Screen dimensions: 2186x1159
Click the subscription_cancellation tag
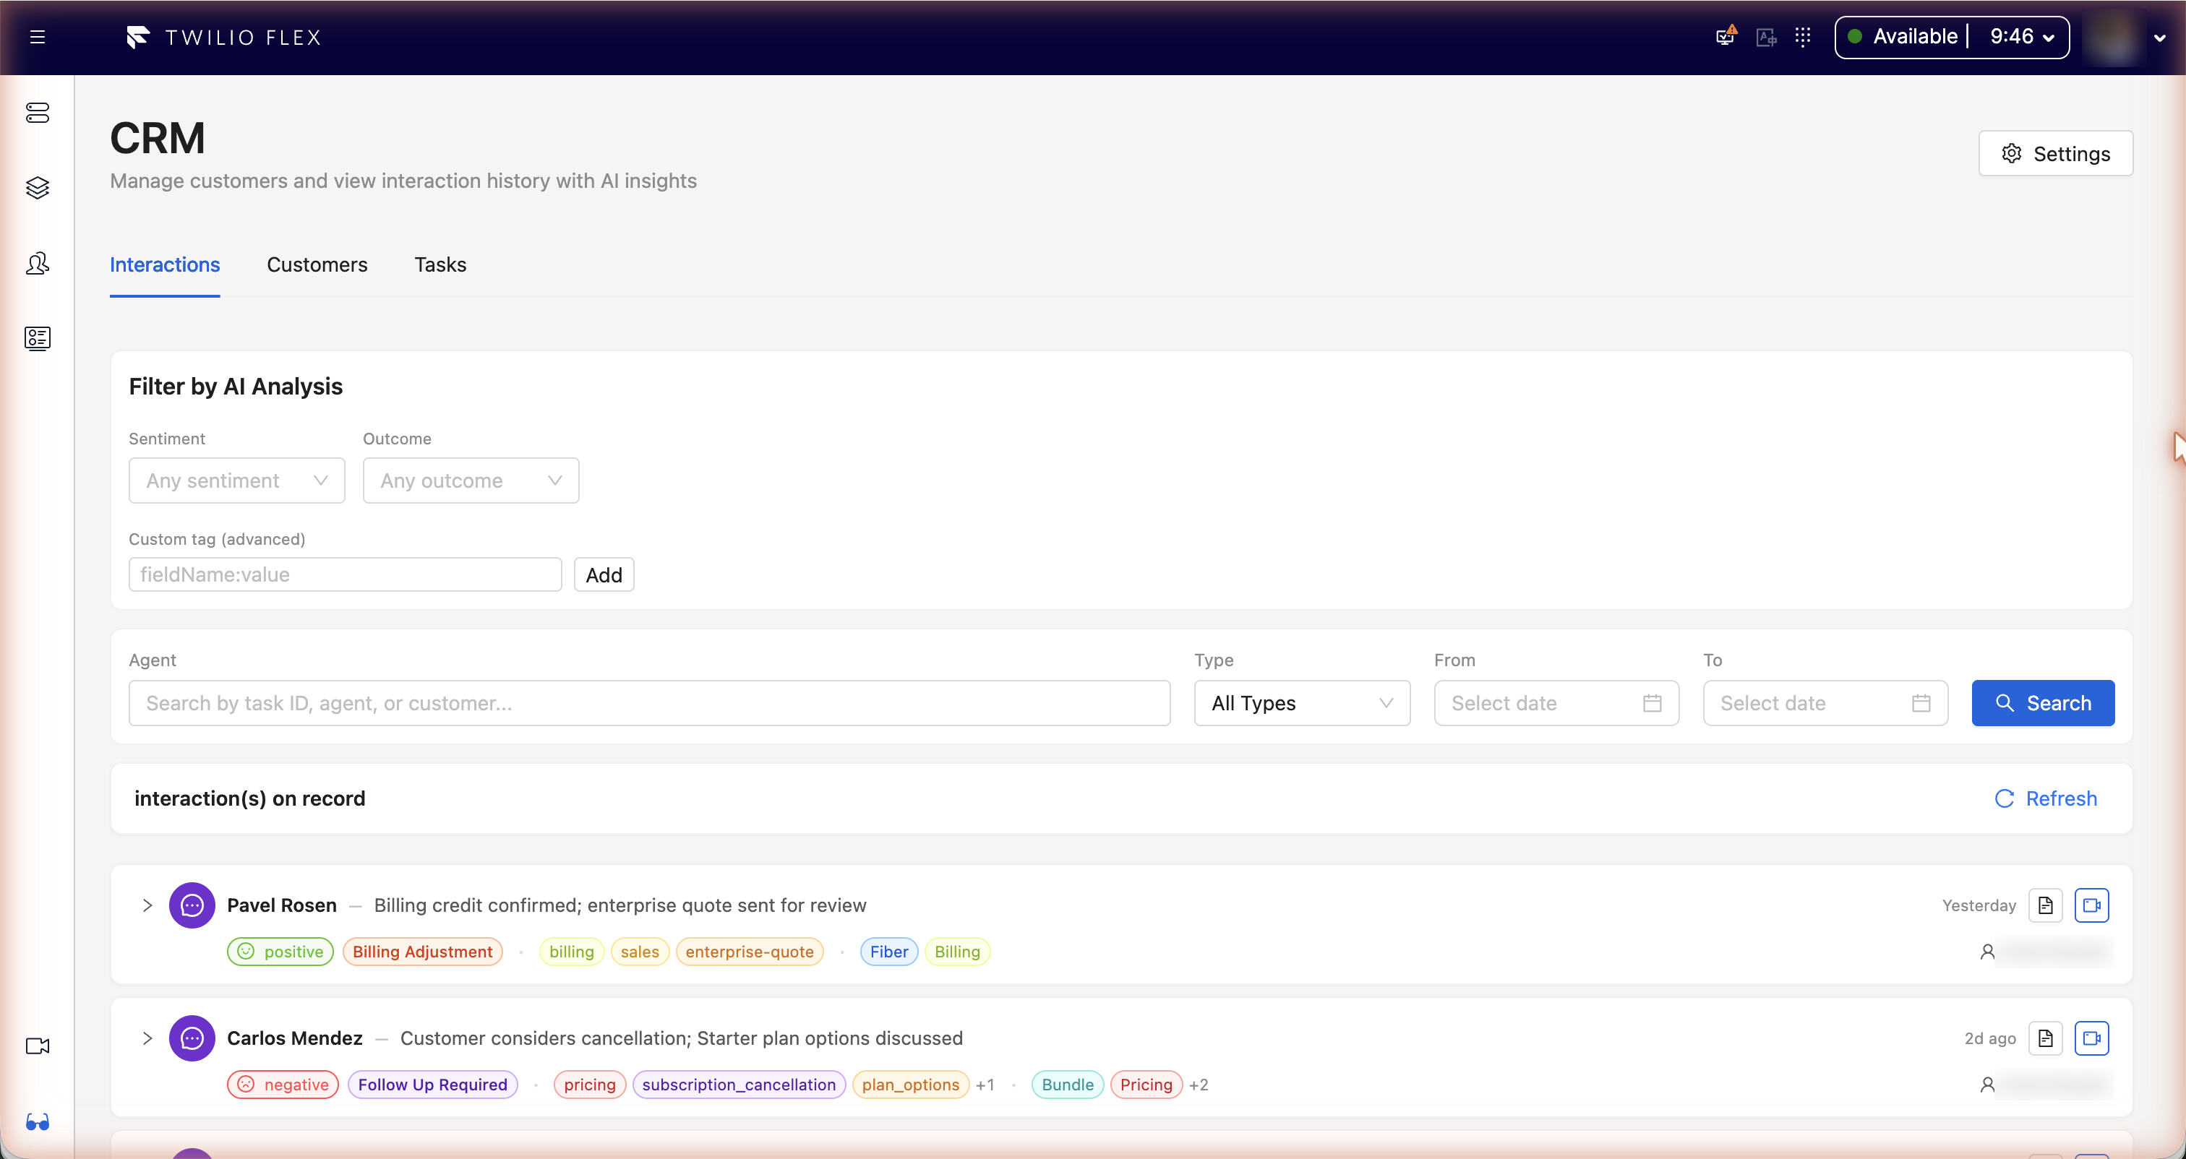[x=738, y=1085]
